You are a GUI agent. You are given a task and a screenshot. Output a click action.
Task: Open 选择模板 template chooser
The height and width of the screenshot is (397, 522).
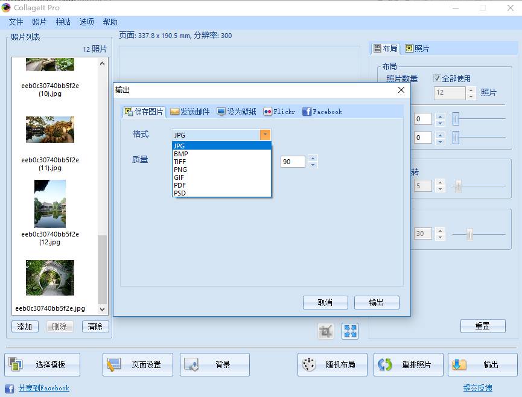point(42,364)
